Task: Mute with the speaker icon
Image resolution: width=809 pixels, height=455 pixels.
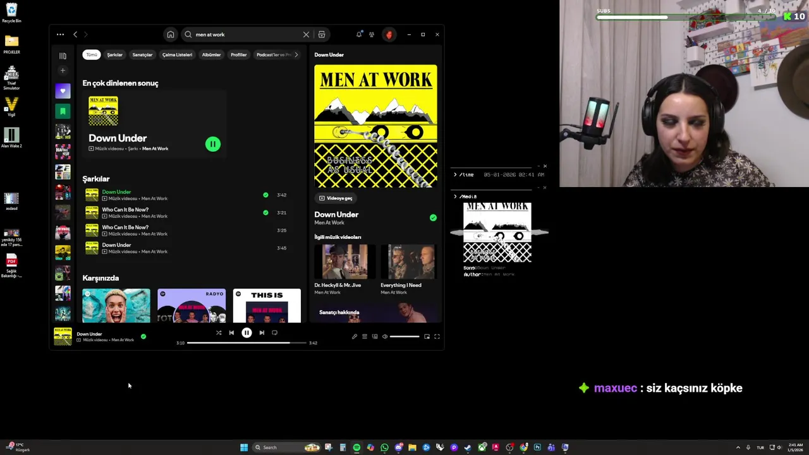Action: [x=385, y=336]
